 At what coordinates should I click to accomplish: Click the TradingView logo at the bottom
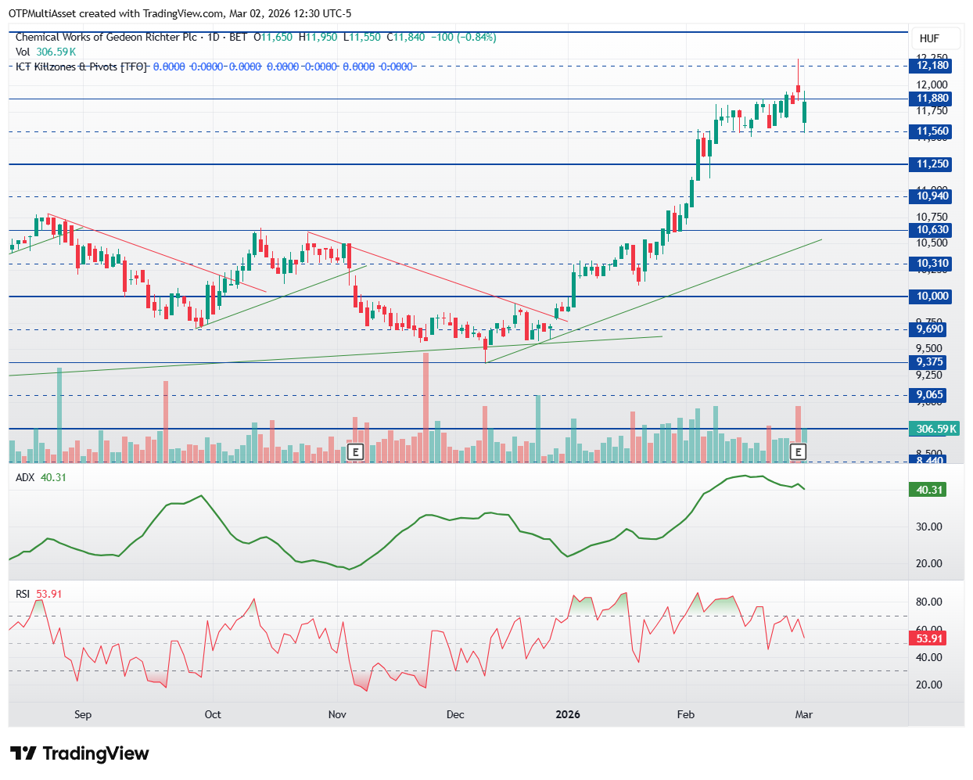pos(79,753)
